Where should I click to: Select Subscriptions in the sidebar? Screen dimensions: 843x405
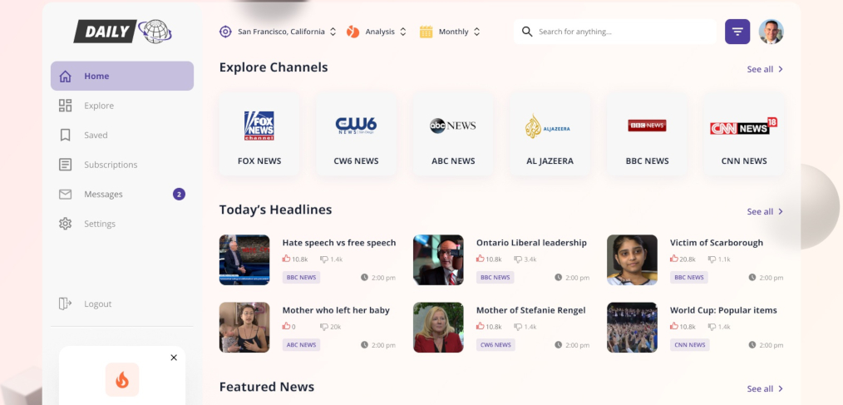(122, 165)
